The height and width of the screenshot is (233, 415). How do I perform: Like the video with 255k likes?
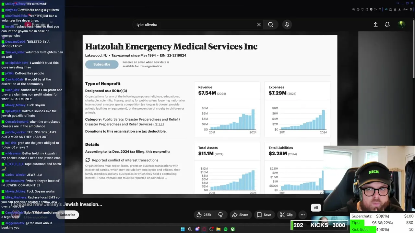(x=204, y=215)
